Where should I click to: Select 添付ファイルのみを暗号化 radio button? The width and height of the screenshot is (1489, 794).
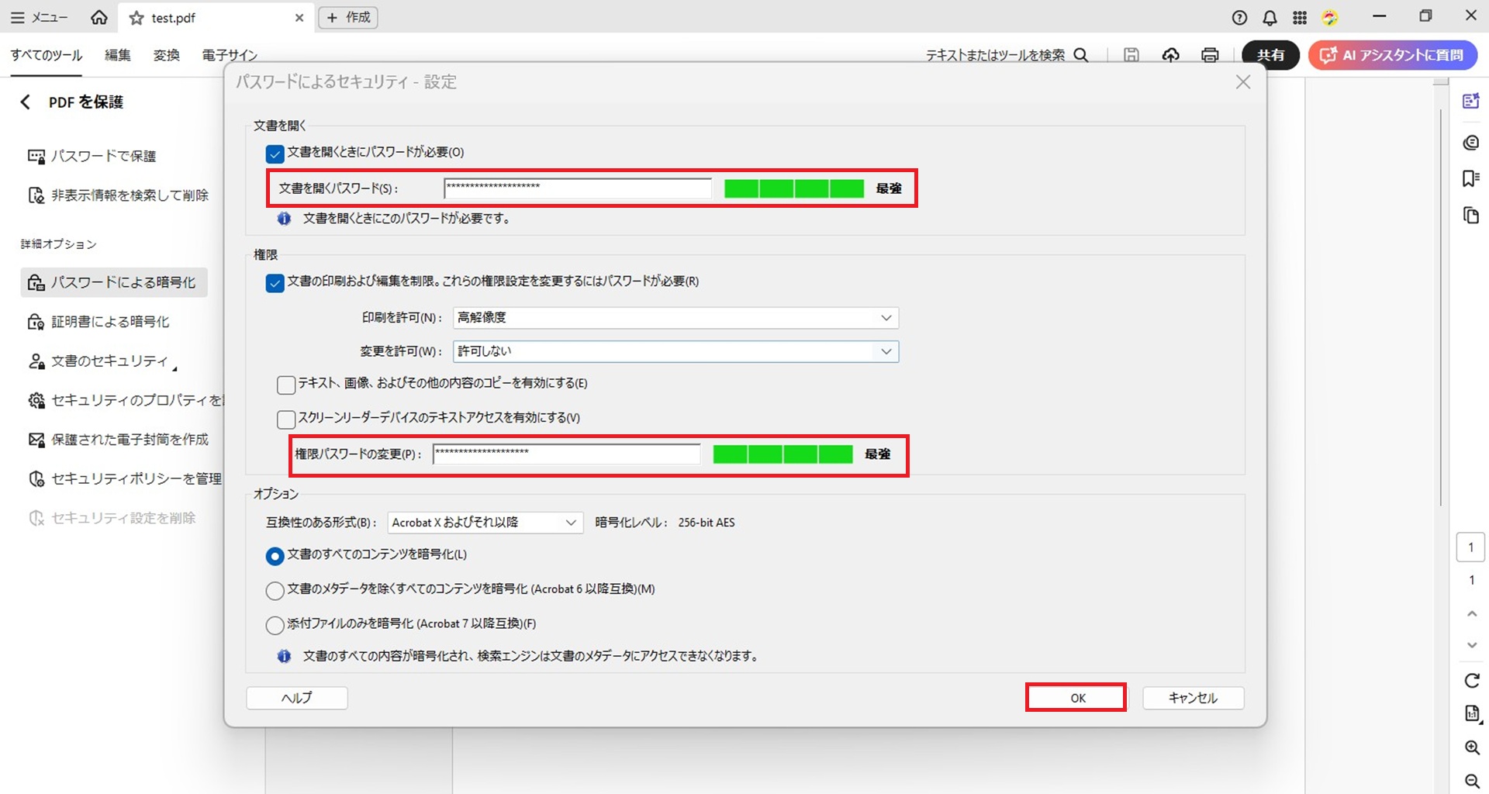click(275, 625)
